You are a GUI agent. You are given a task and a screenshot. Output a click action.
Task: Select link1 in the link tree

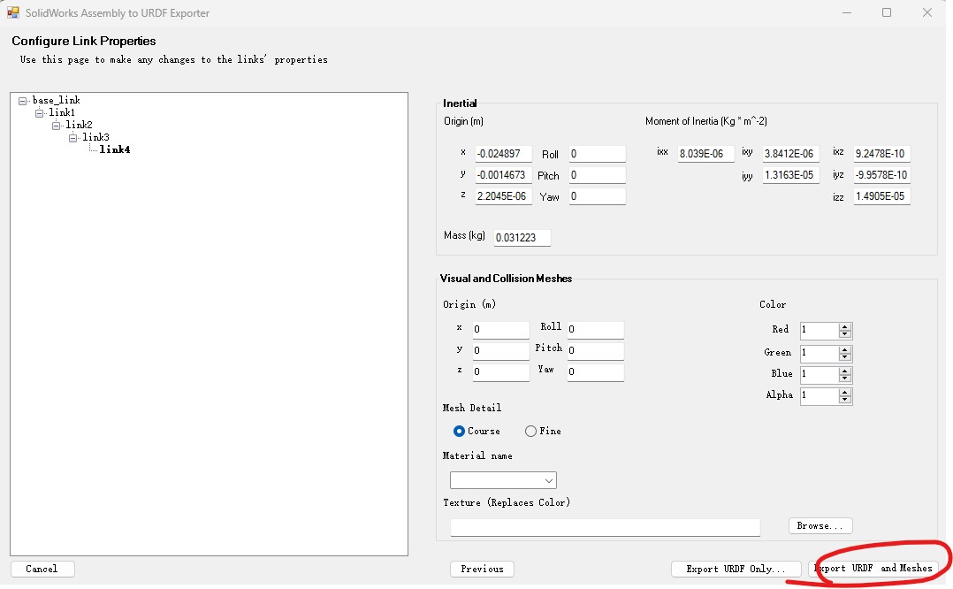pyautogui.click(x=61, y=112)
